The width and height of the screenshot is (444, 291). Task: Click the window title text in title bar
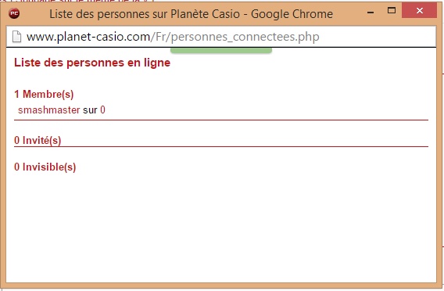point(192,14)
